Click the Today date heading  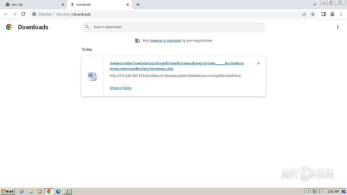[x=87, y=49]
